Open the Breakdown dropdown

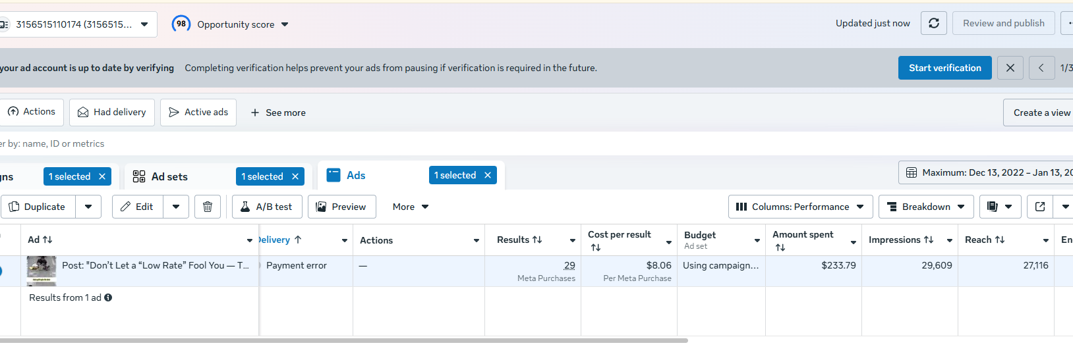click(926, 207)
